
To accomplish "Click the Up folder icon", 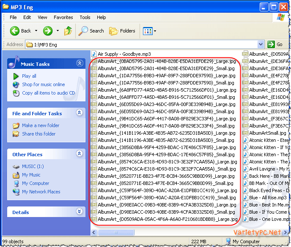I will click(68, 31).
